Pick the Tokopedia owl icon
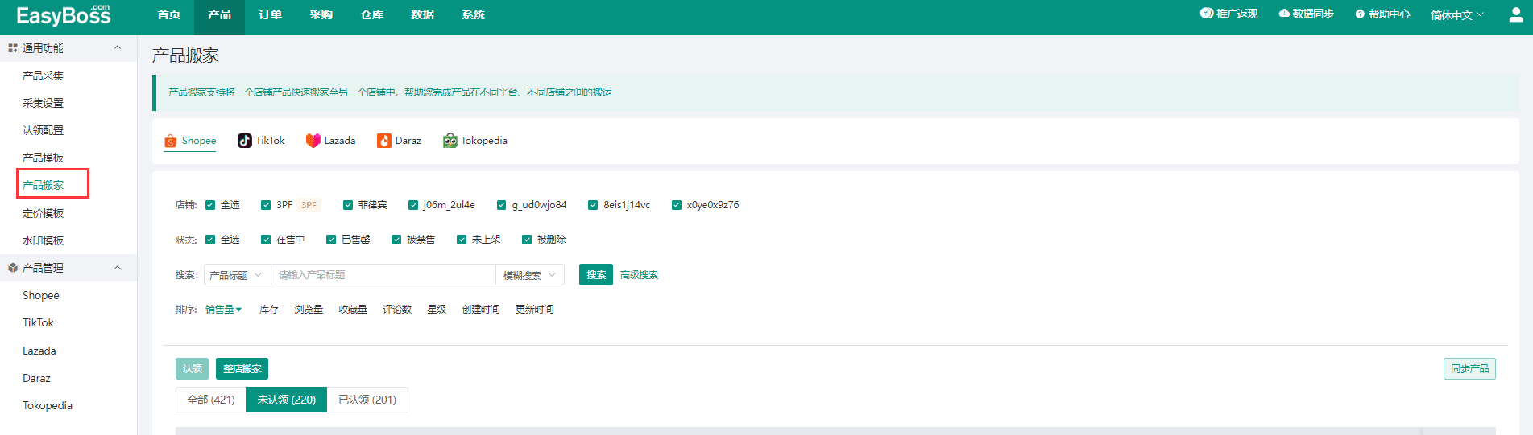 pos(450,141)
